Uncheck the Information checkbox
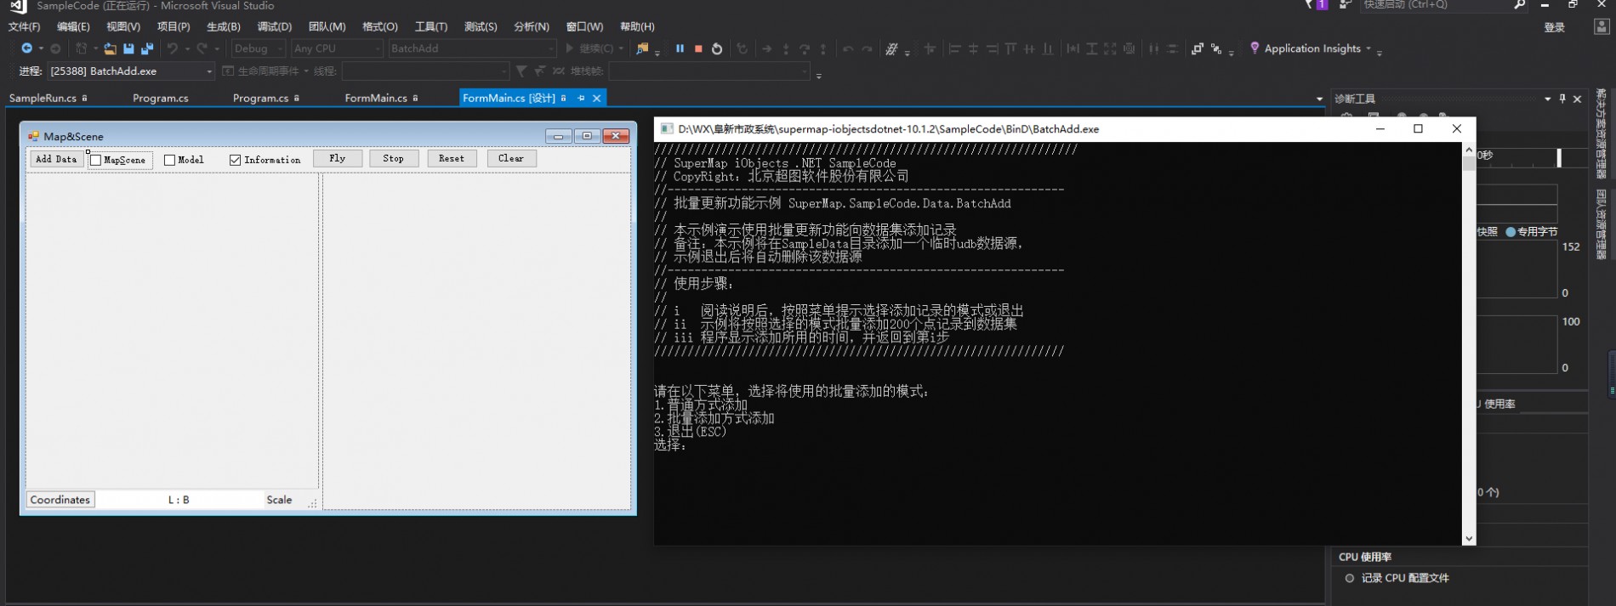The width and height of the screenshot is (1616, 606). coord(235,160)
